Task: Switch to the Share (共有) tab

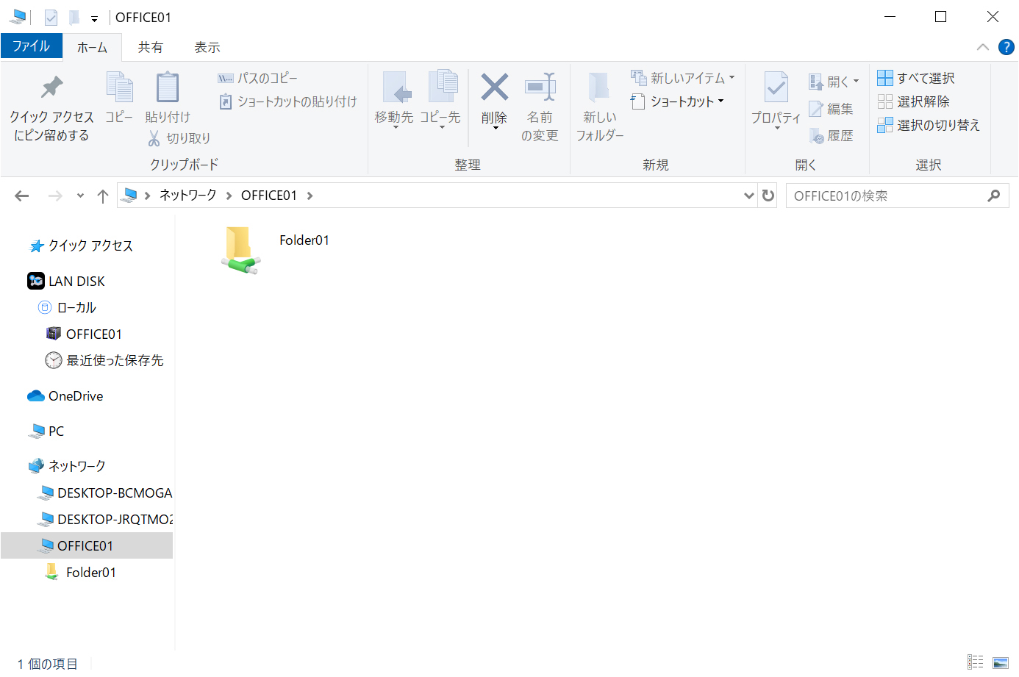Action: [151, 47]
